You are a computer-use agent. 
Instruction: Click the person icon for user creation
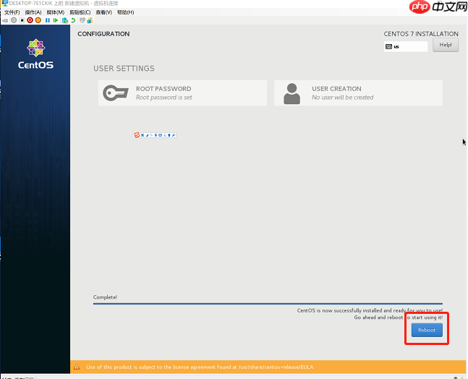292,94
